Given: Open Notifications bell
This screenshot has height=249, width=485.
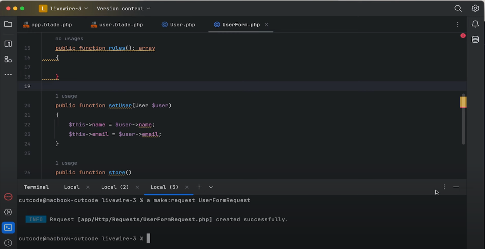Looking at the screenshot, I should (475, 24).
